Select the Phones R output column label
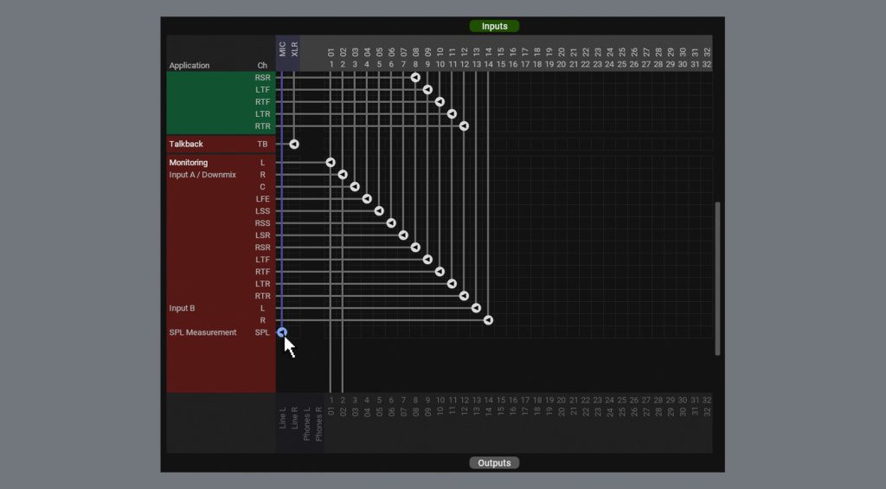886x489 pixels. [x=319, y=423]
